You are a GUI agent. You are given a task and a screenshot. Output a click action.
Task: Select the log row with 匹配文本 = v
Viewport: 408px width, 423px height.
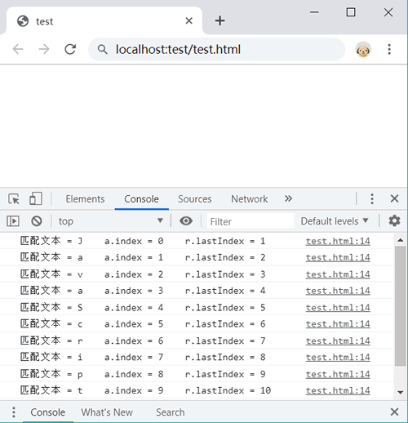197,274
